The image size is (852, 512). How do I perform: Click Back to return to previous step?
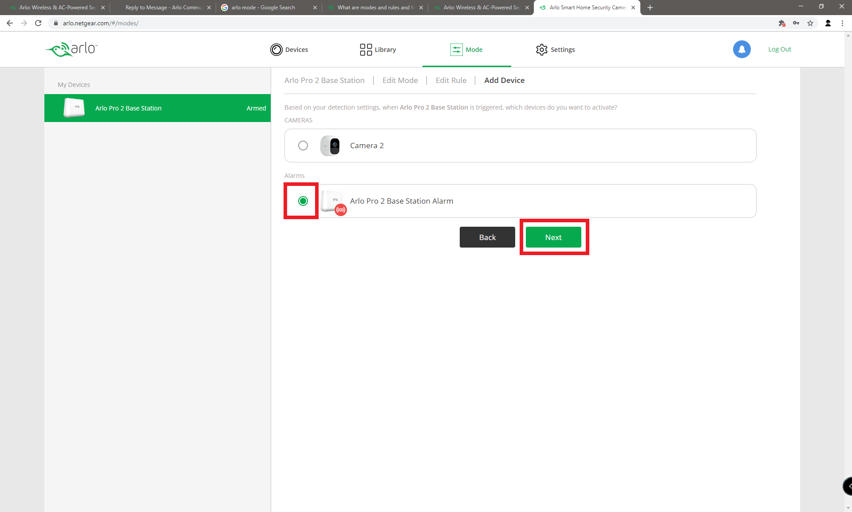pyautogui.click(x=488, y=237)
